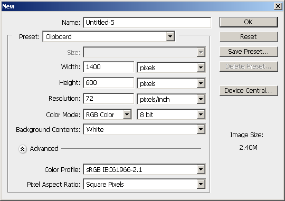Screen dimensions: 285x201
Task: Focus the Width value field
Action: point(109,67)
